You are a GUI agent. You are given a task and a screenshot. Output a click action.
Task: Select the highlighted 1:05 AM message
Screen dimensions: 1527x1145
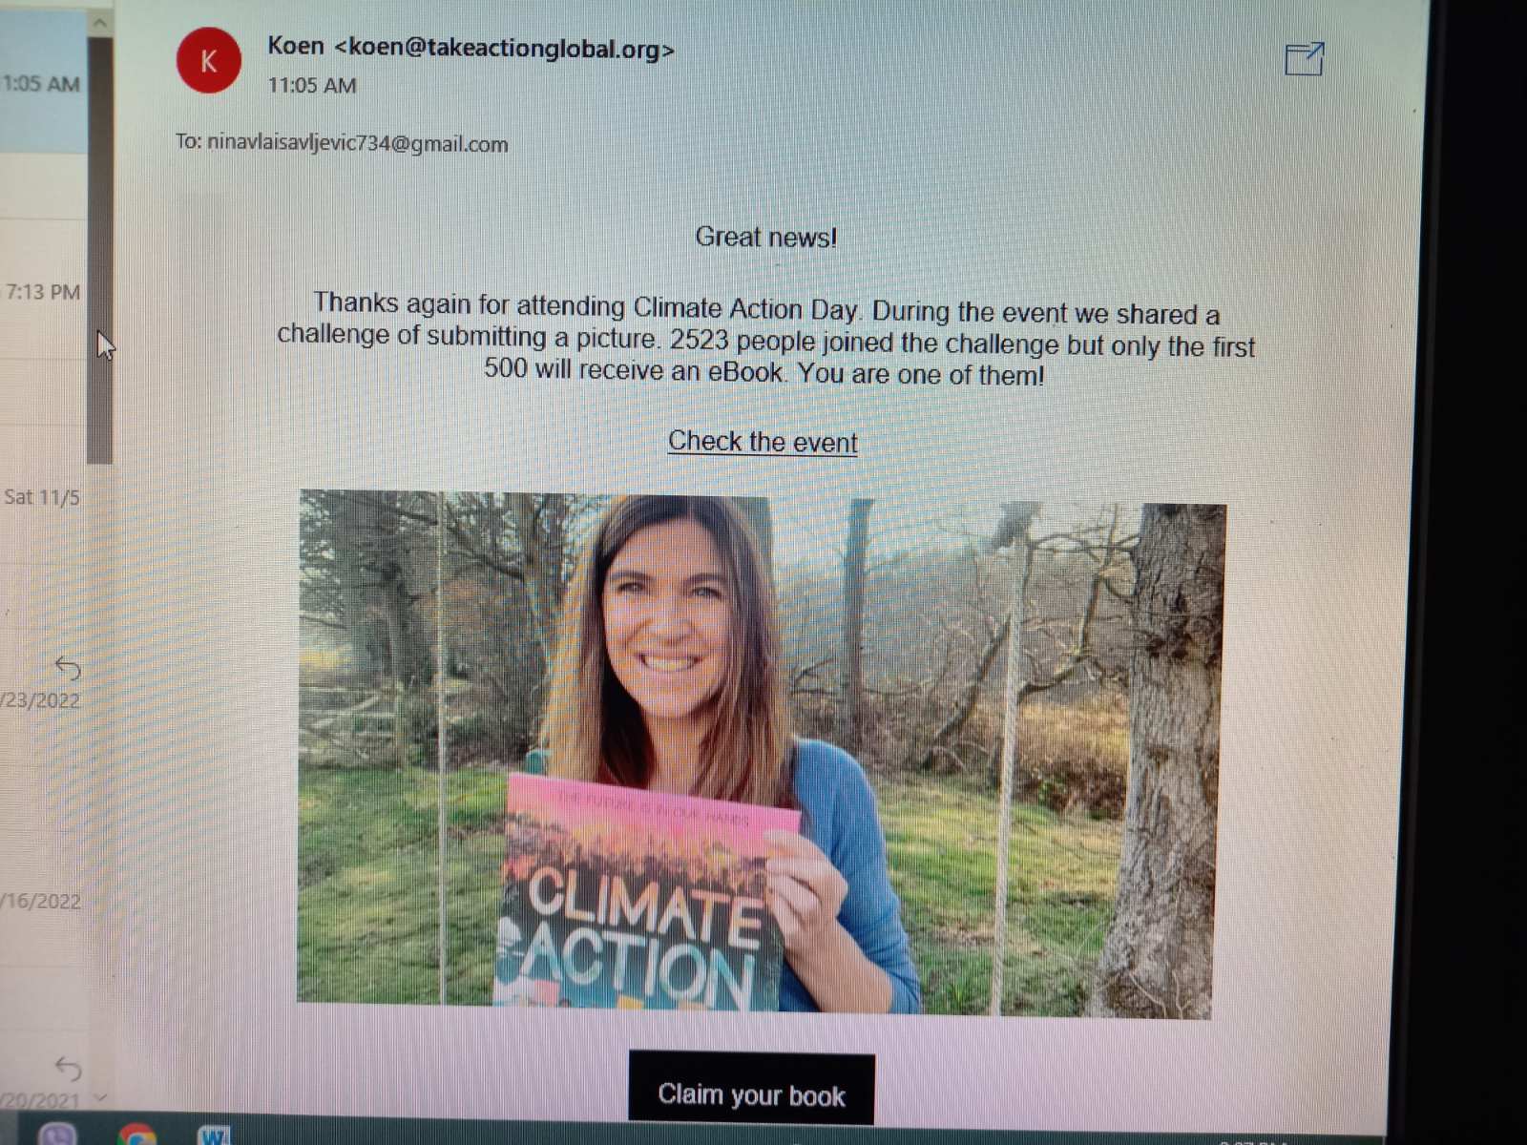[x=43, y=84]
